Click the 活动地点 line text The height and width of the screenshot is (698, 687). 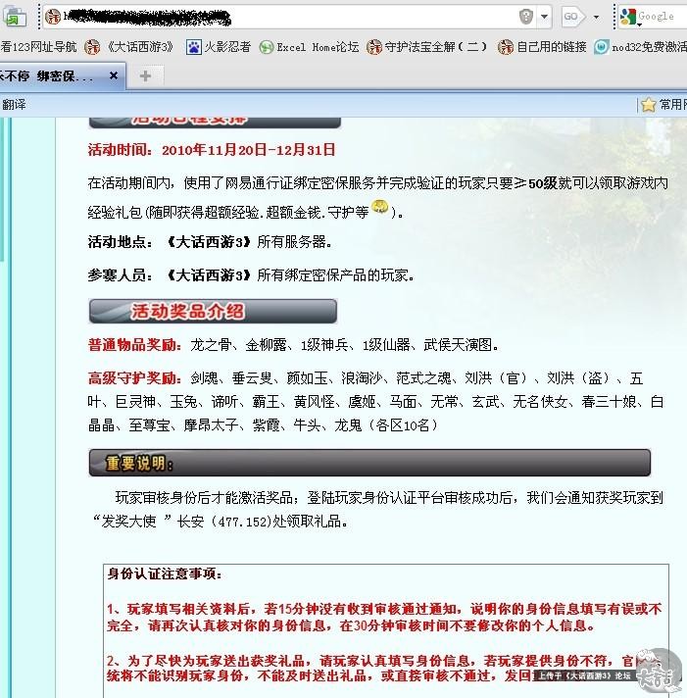pyautogui.click(x=210, y=242)
